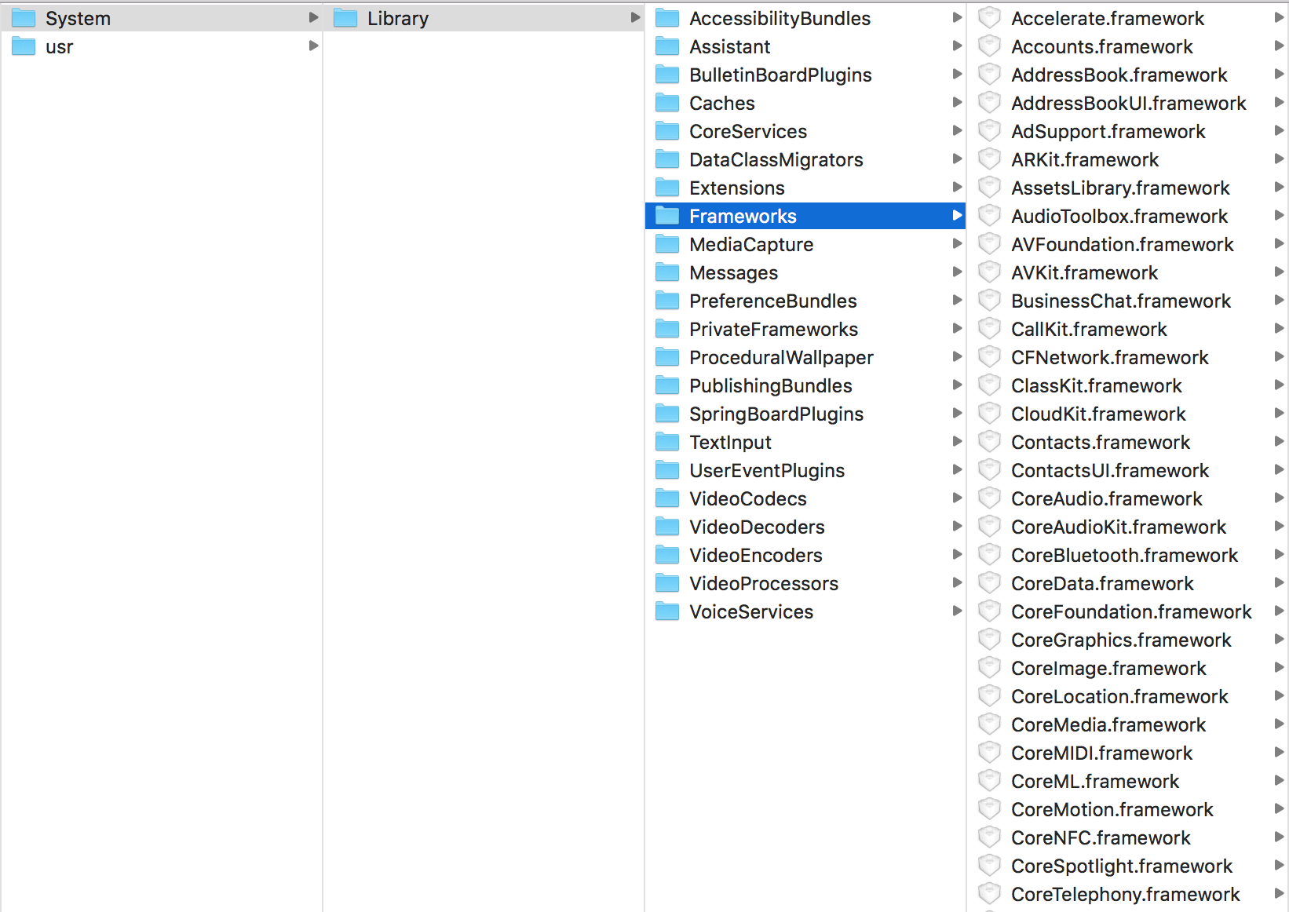Select CFNetwork.framework

[1128, 357]
